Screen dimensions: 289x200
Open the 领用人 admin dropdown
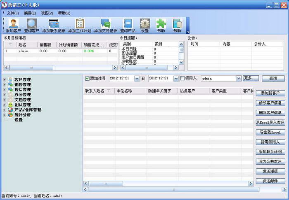click(x=239, y=79)
